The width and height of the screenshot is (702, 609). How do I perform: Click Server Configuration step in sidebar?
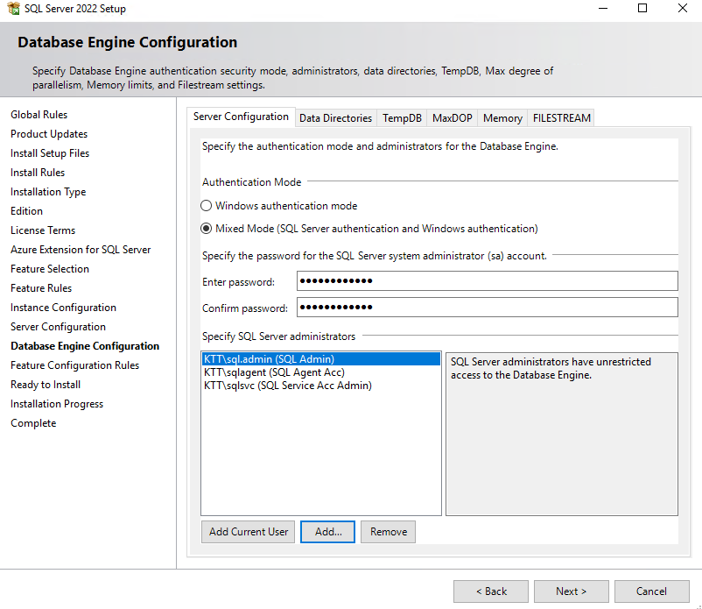[58, 327]
